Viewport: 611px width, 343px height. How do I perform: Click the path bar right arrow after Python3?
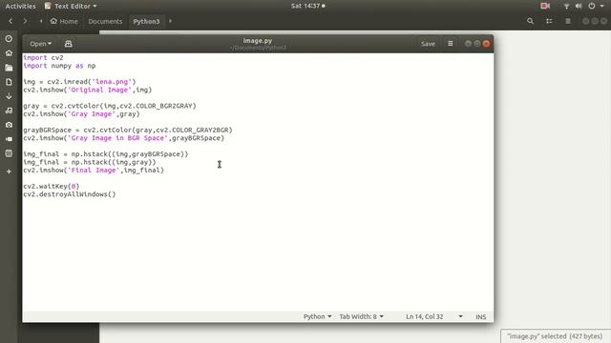tap(170, 21)
